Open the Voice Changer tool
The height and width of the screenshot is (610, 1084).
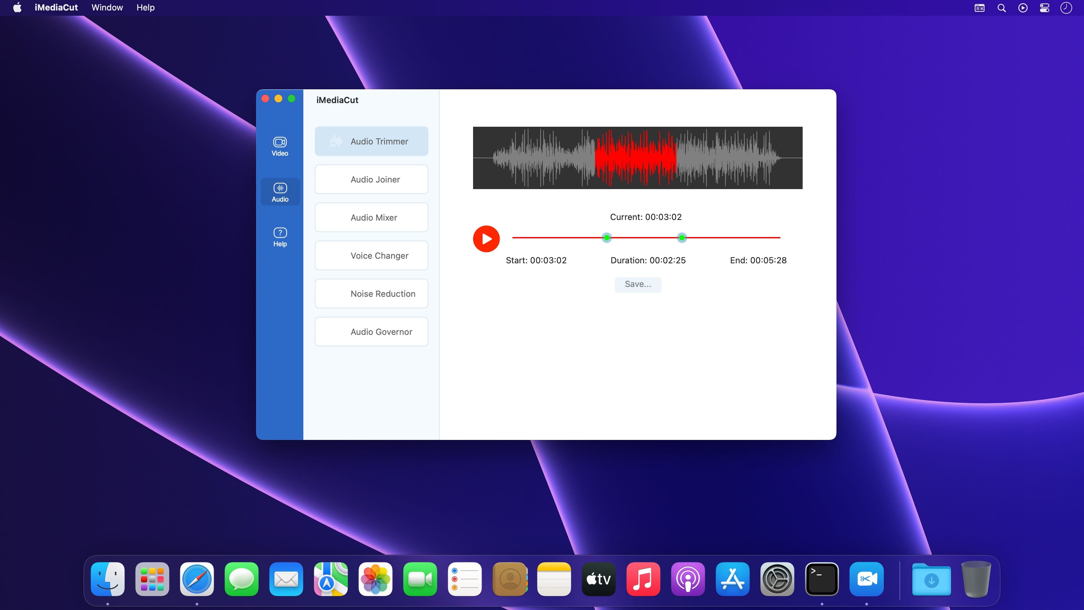pos(371,255)
